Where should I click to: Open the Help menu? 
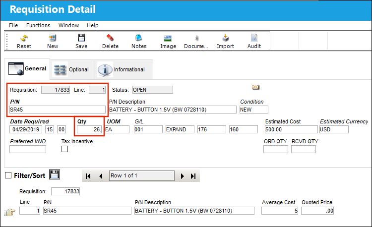coord(93,25)
